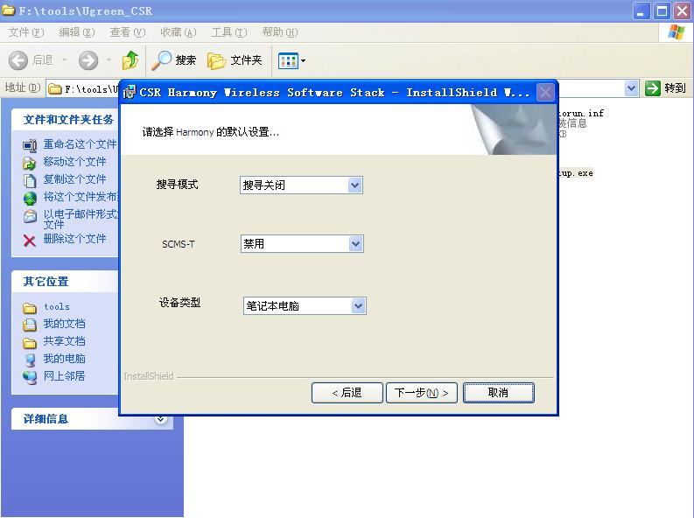Image resolution: width=694 pixels, height=518 pixels.
Task: Click the tools folder icon in sidebar
Action: click(30, 308)
